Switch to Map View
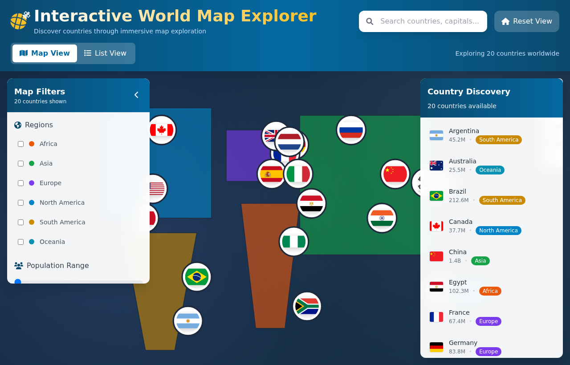The height and width of the screenshot is (365, 570). point(45,53)
